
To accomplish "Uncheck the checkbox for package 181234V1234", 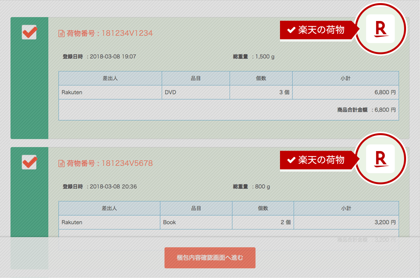I will click(29, 32).
